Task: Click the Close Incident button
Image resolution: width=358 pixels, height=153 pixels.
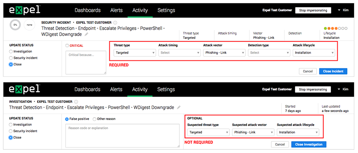Action: click(333, 72)
